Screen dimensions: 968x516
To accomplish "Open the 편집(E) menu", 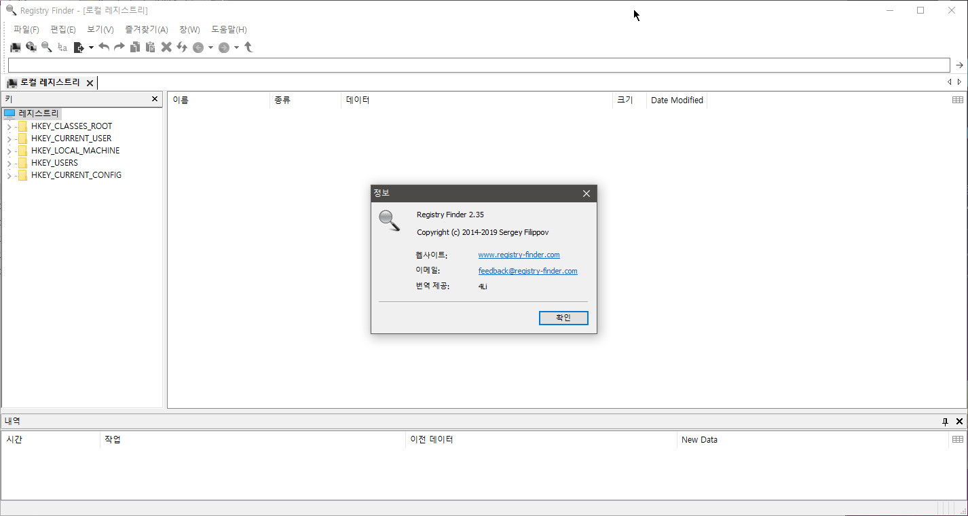I will click(x=63, y=30).
